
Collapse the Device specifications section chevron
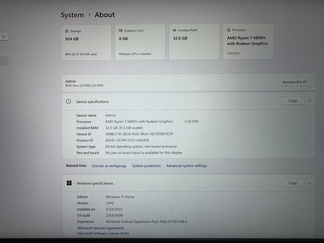coord(309,101)
